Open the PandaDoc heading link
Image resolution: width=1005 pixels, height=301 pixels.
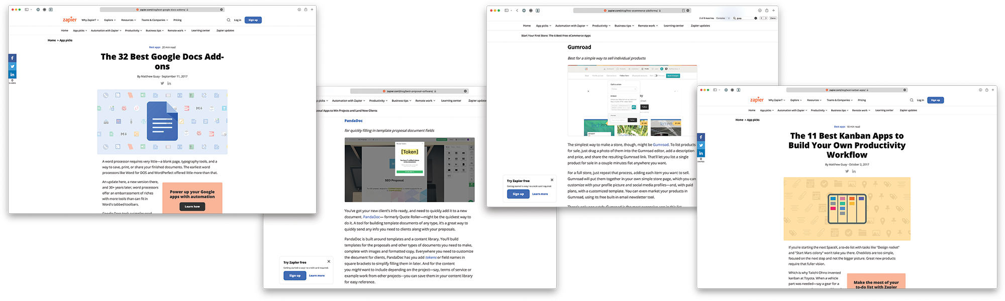(353, 121)
